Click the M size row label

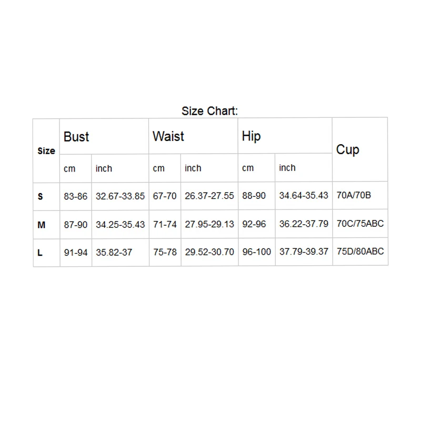(42, 225)
